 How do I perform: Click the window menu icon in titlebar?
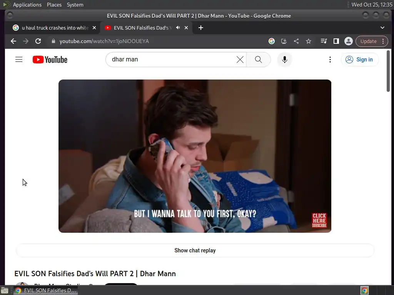pos(10,15)
